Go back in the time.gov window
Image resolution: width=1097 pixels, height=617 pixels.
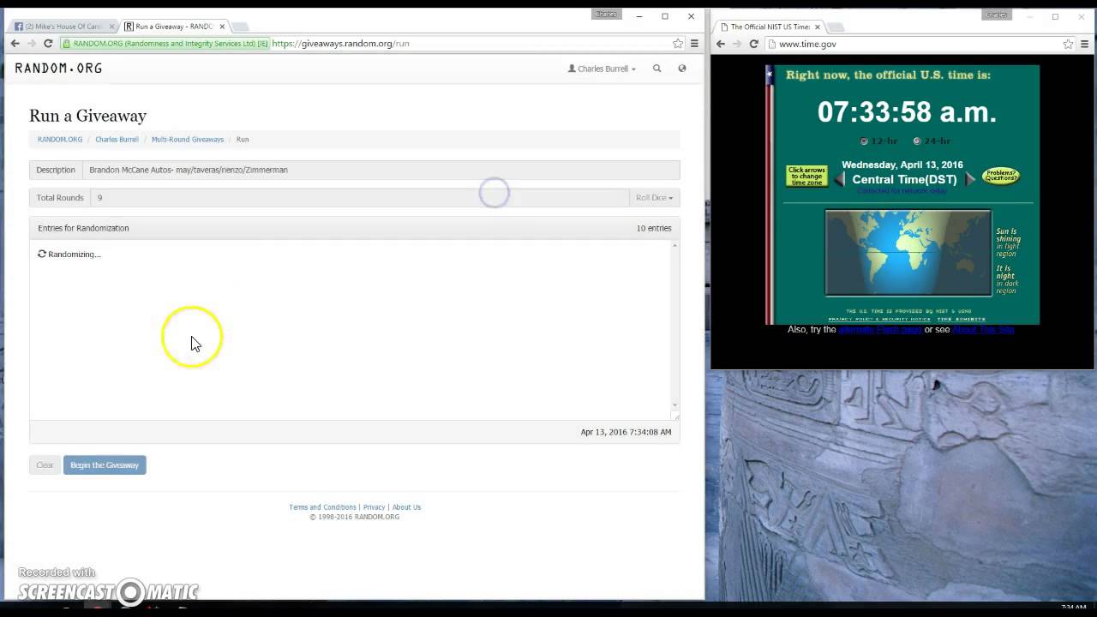click(721, 44)
